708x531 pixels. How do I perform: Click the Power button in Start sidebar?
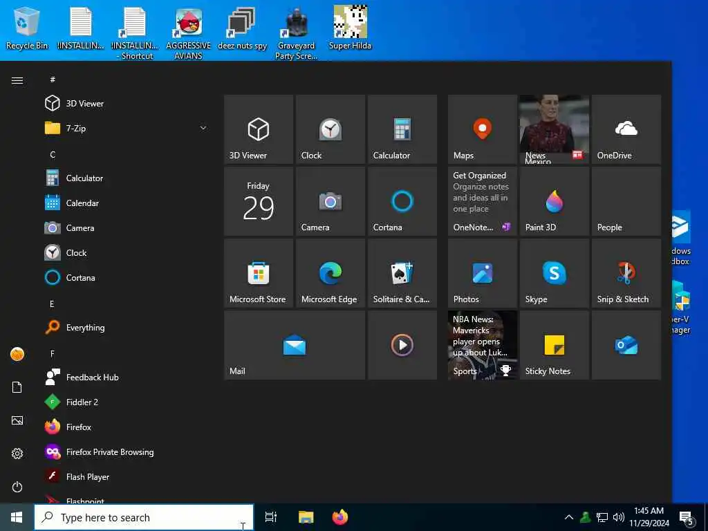point(17,487)
